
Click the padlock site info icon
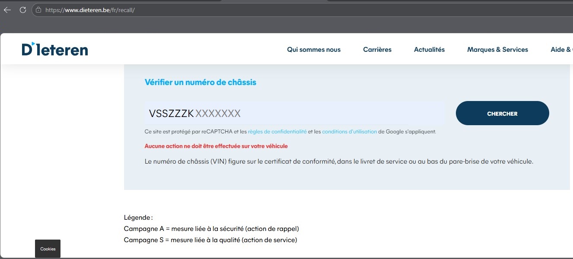tap(38, 10)
